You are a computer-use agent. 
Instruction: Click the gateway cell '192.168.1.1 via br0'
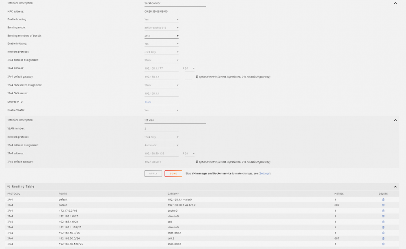(180, 200)
